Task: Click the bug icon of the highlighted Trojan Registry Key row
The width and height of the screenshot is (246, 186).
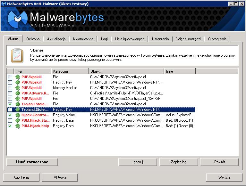Action: point(18,109)
